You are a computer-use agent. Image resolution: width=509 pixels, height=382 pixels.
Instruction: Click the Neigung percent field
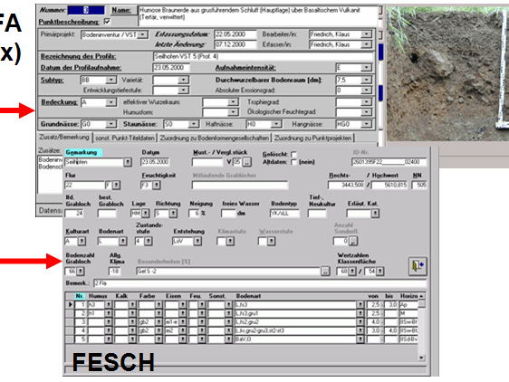click(194, 214)
